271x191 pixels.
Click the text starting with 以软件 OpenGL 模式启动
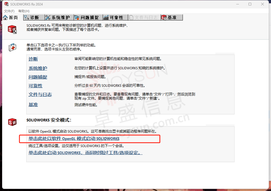coord(93,132)
